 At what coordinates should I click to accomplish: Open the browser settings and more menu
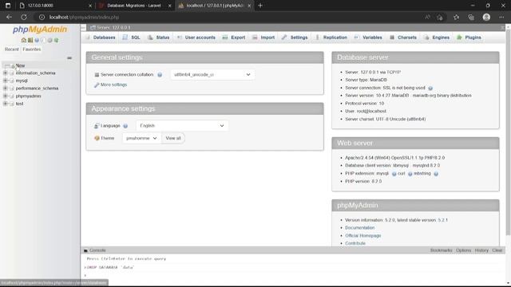[x=501, y=18]
